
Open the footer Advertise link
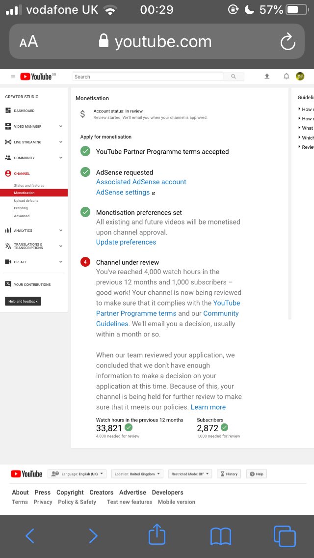coord(132,493)
